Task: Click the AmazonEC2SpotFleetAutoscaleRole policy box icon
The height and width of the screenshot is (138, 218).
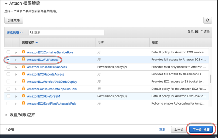Action: click(23, 104)
